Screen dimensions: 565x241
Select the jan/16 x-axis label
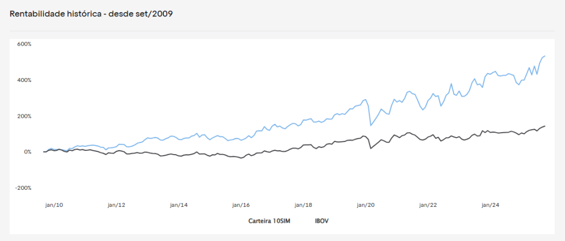[x=241, y=205]
